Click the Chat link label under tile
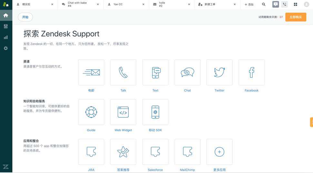 (x=187, y=90)
